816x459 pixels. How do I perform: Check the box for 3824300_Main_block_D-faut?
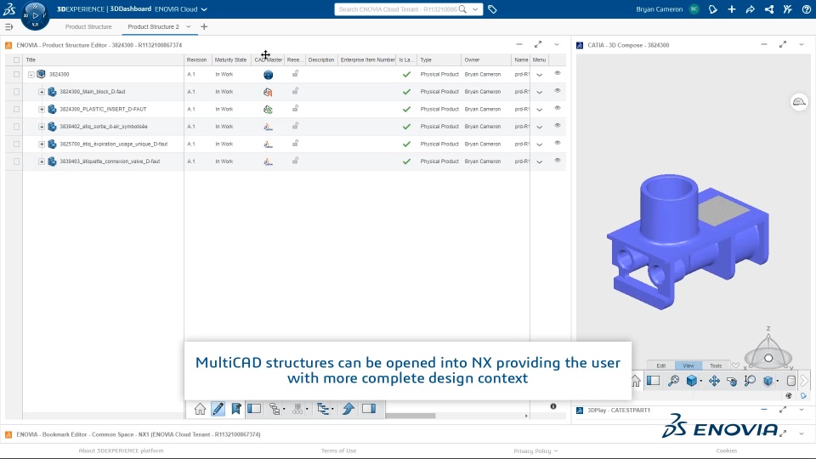(x=17, y=92)
